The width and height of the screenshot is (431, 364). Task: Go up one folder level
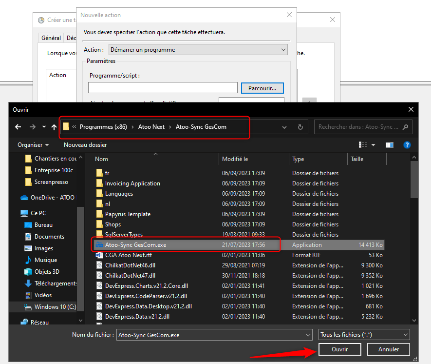[54, 127]
